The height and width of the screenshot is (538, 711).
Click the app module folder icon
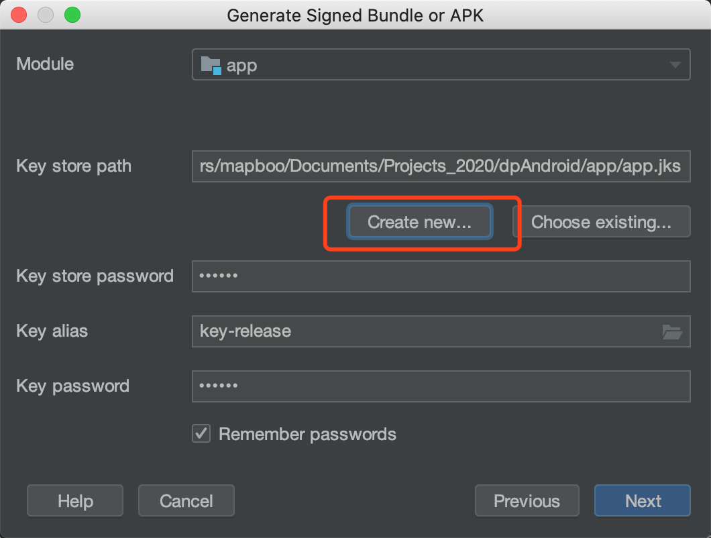[x=211, y=65]
